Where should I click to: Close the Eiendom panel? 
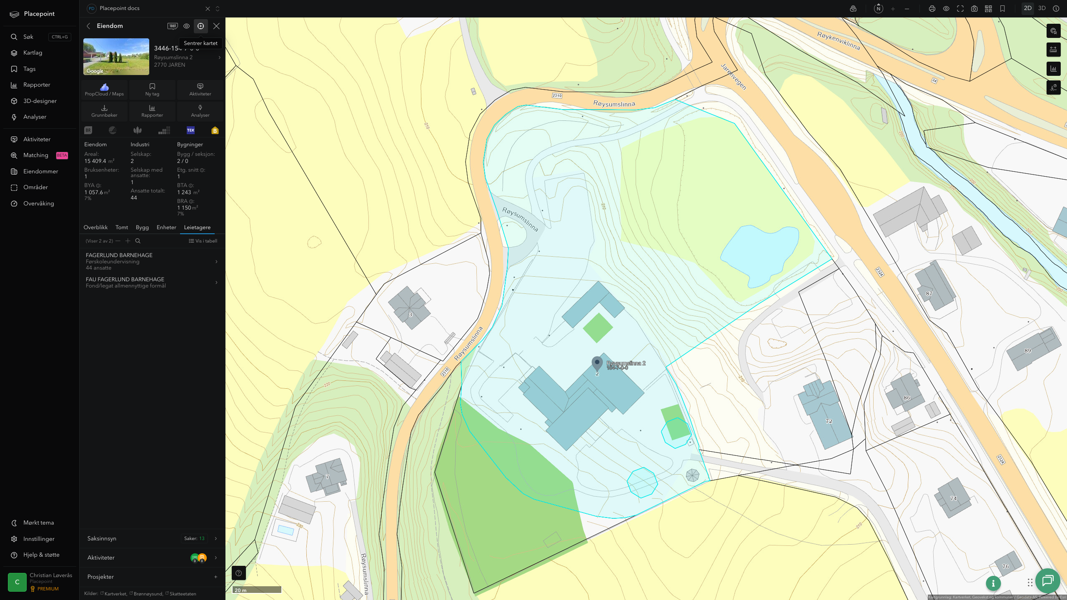click(x=216, y=26)
